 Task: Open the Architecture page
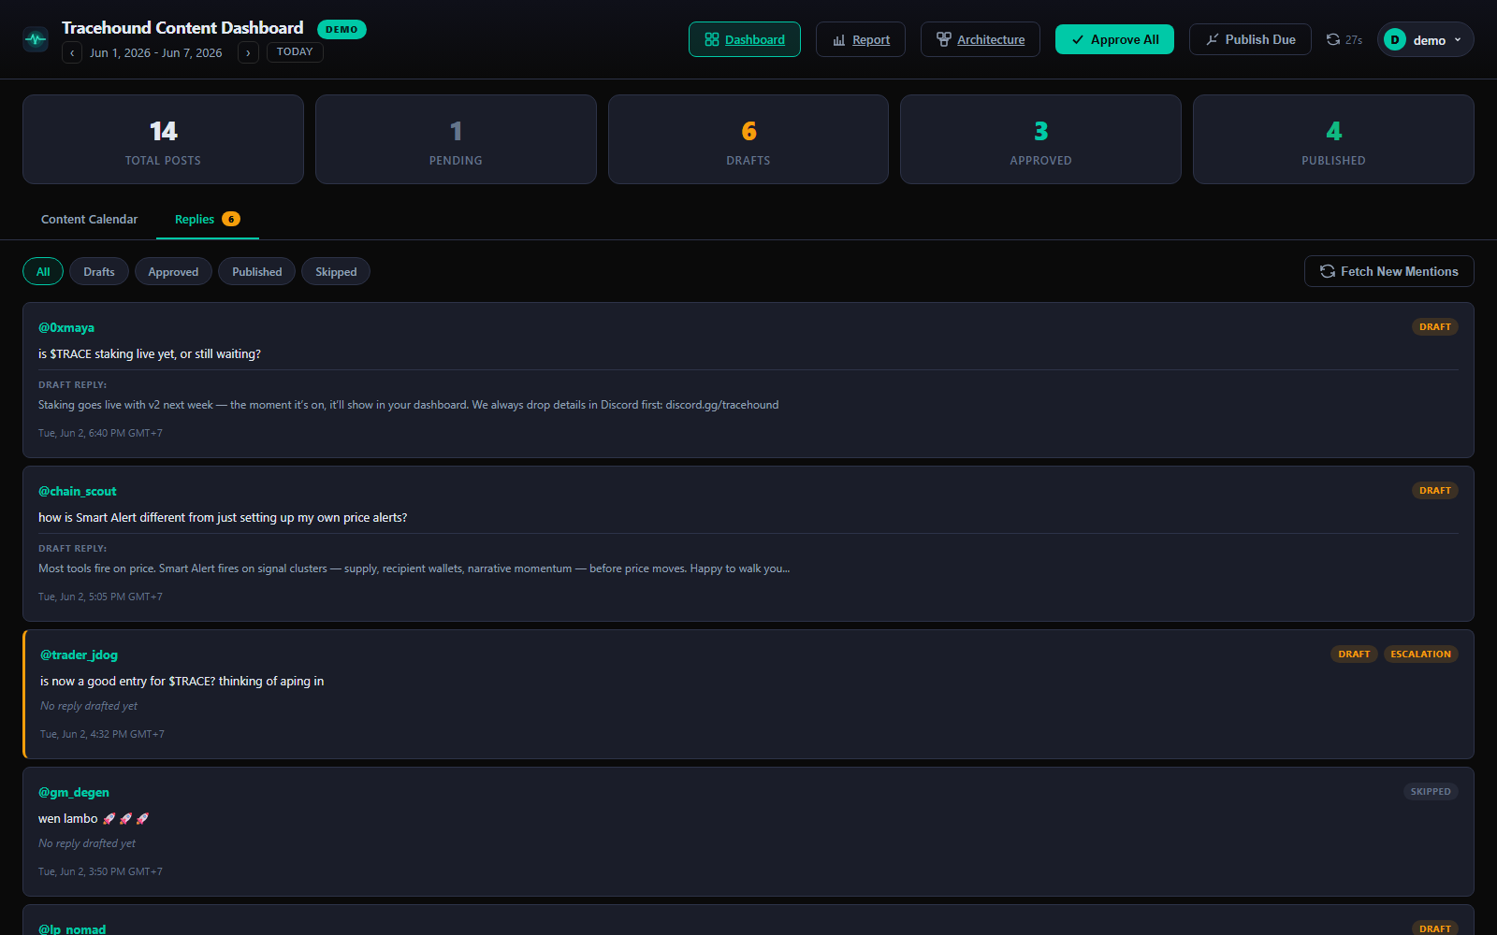click(x=981, y=39)
